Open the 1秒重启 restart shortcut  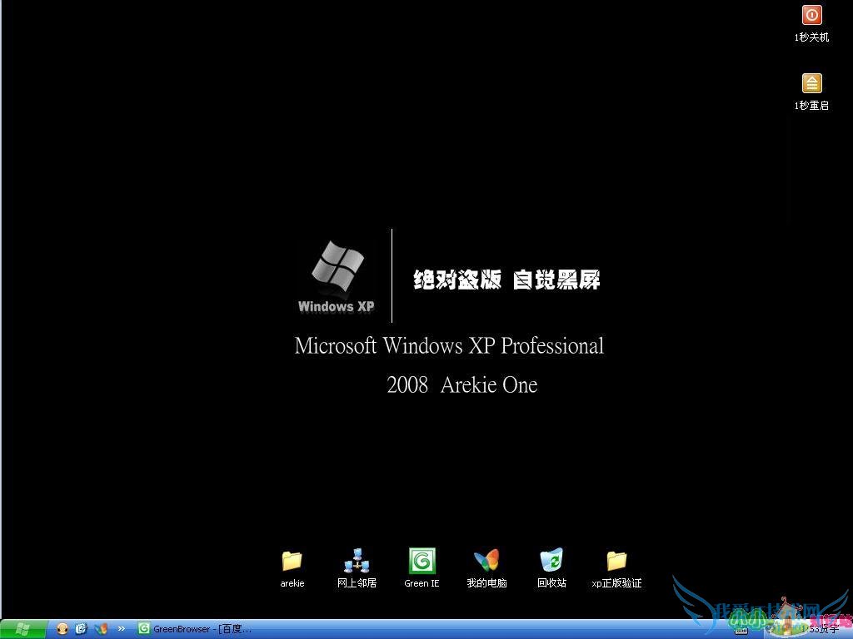811,83
